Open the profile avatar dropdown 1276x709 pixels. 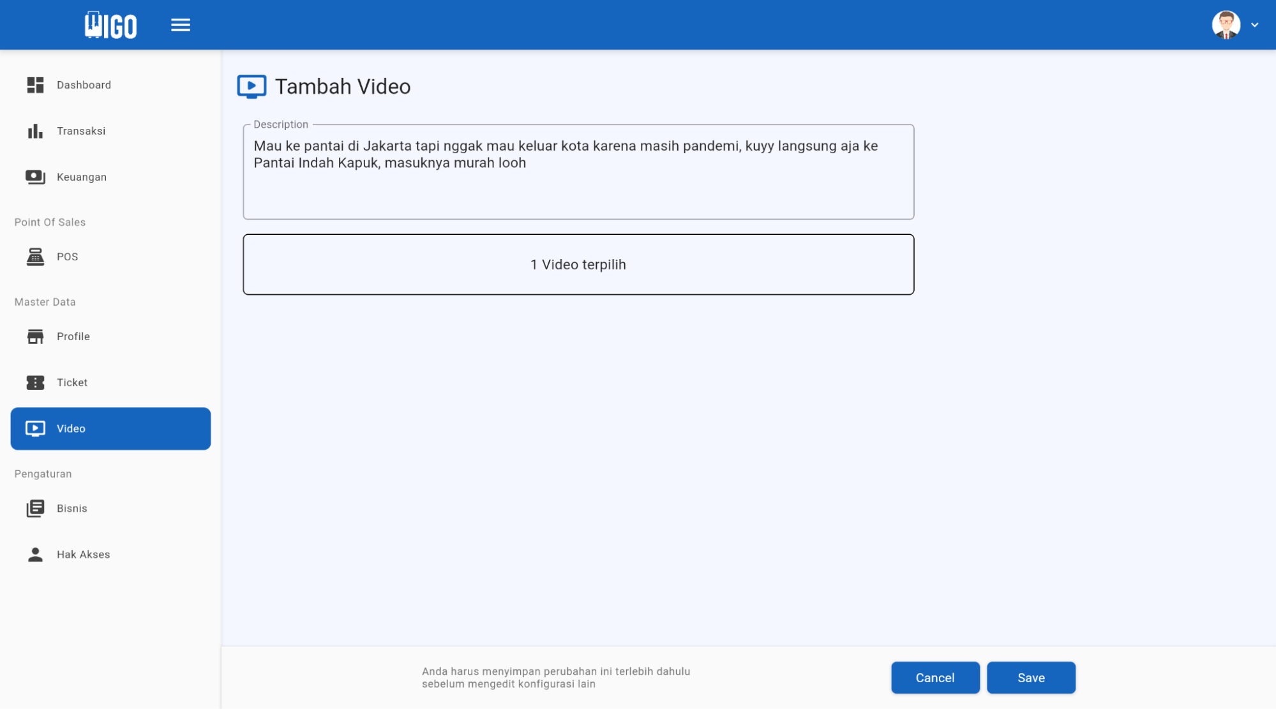[x=1226, y=24]
